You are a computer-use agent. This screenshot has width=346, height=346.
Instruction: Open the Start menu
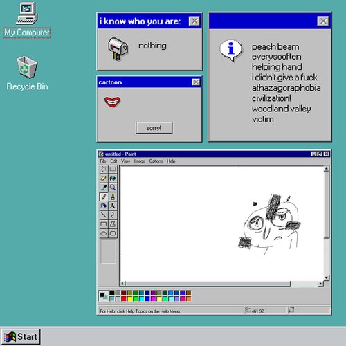tap(21, 337)
